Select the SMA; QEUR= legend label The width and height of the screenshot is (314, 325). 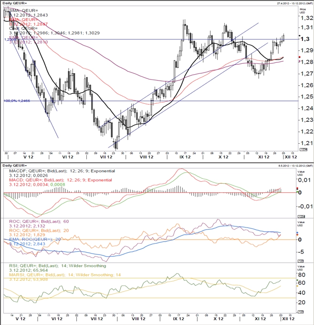pos(23,10)
